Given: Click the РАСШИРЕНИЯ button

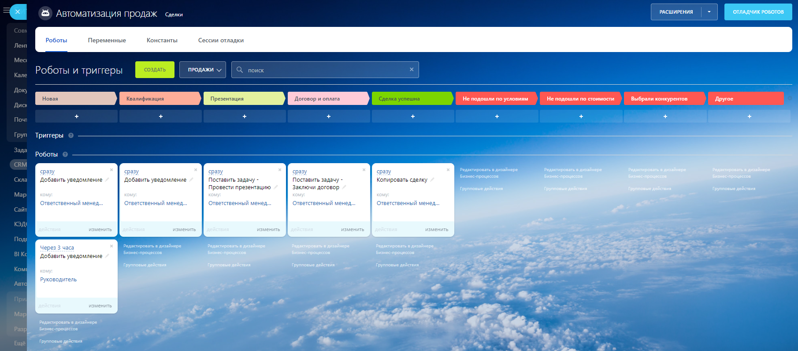Looking at the screenshot, I should pyautogui.click(x=676, y=12).
